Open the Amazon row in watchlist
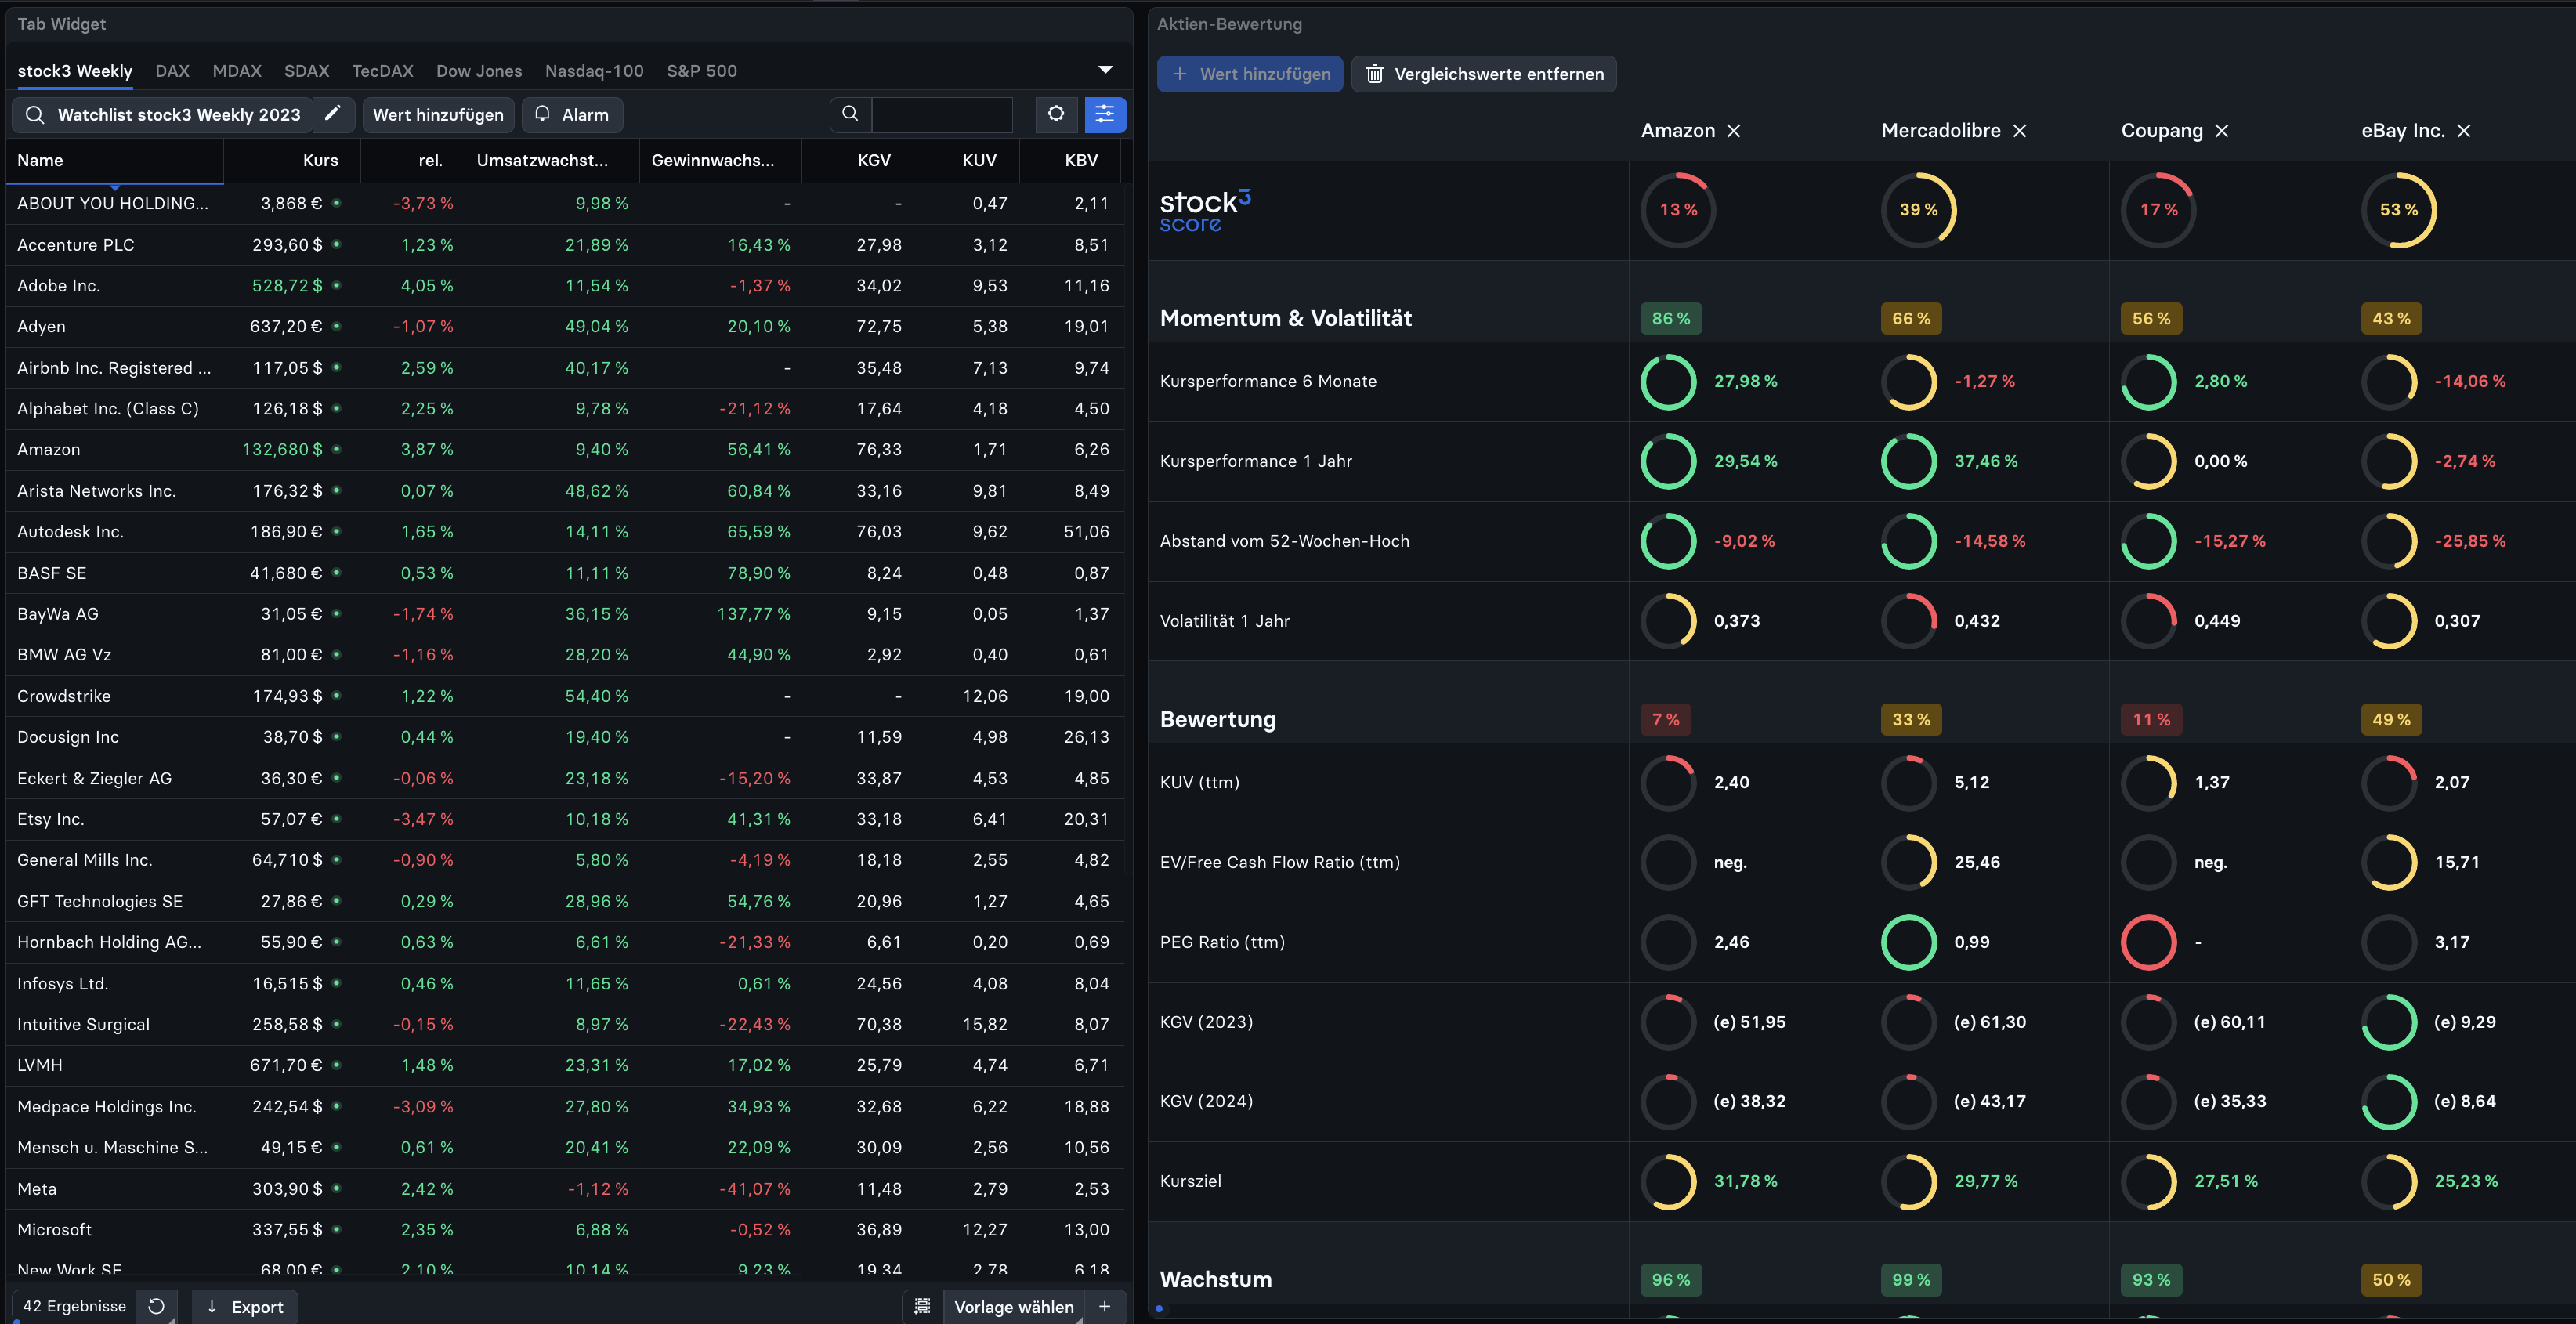 565,449
